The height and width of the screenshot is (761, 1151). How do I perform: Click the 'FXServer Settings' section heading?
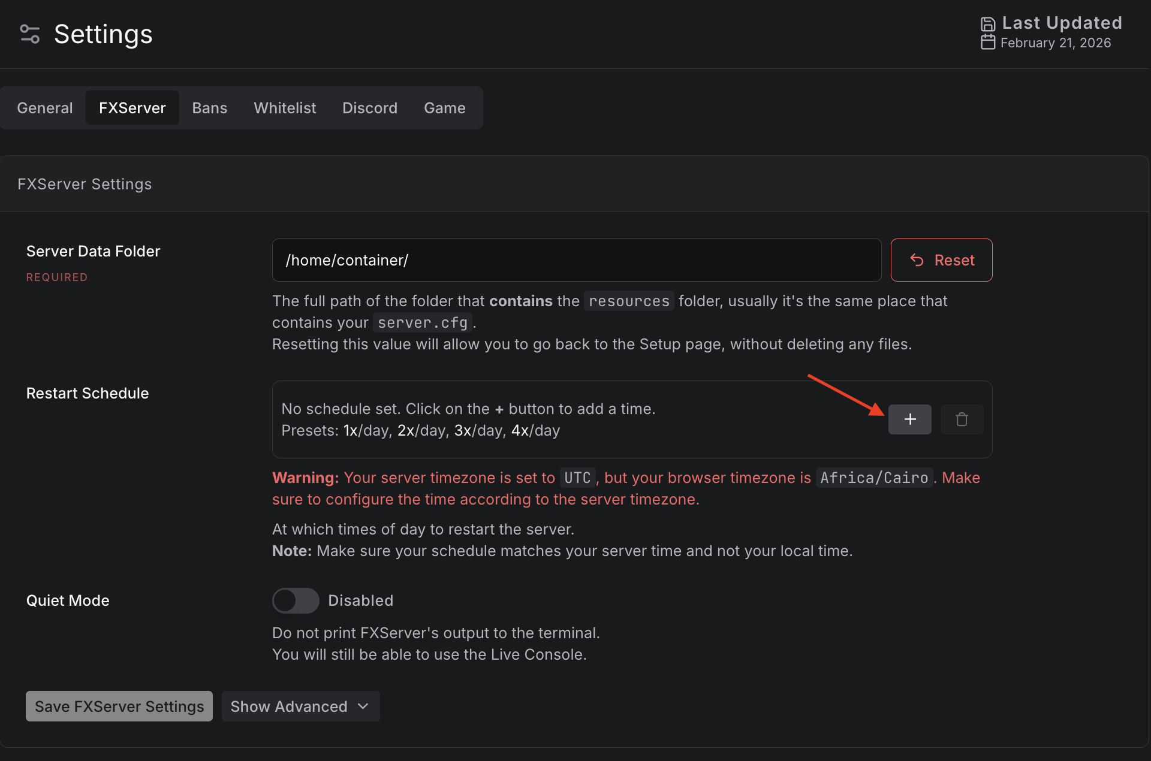pos(85,184)
